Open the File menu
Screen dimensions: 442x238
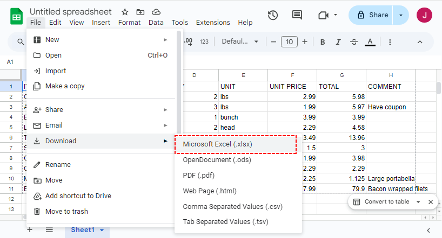tap(36, 23)
